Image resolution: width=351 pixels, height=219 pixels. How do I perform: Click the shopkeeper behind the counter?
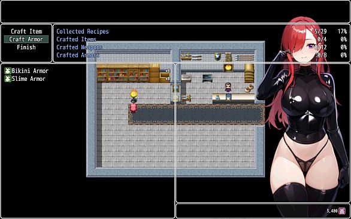228,87
